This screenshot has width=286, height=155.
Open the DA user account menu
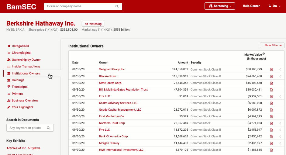coord(274,6)
